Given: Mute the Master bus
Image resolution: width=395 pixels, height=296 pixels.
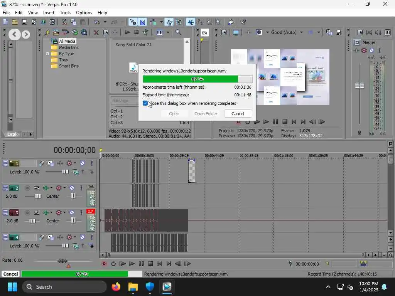Looking at the screenshot, I should 371,50.
